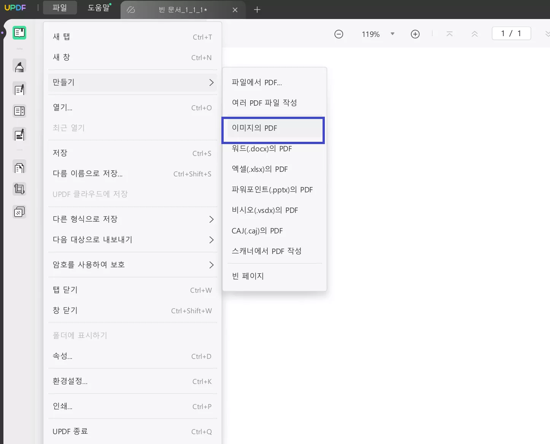This screenshot has height=444, width=550.
Task: Choose 스캐너에서 PDF 작성
Action: pyautogui.click(x=267, y=251)
